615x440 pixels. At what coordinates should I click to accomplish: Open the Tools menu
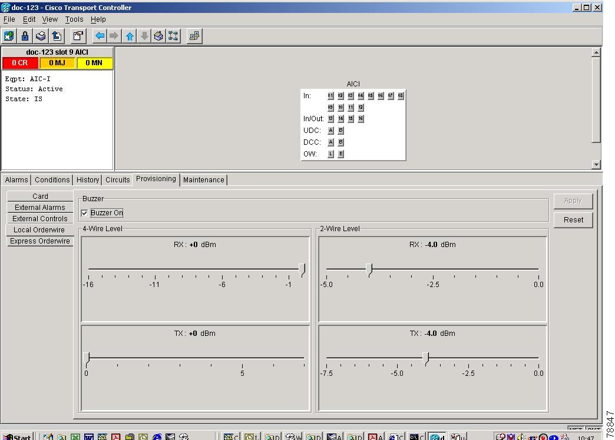pyautogui.click(x=74, y=19)
